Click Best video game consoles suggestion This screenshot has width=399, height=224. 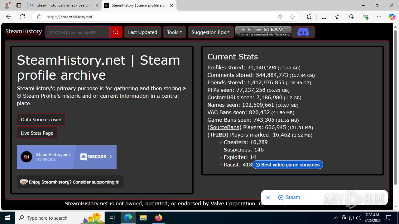pos(288,165)
